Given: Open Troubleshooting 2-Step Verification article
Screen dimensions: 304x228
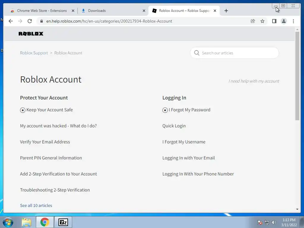Looking at the screenshot, I should pyautogui.click(x=55, y=190).
